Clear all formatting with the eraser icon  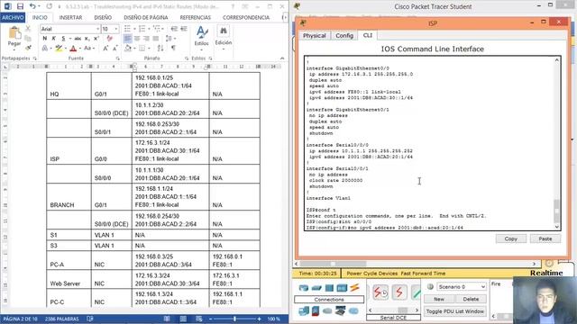click(x=109, y=38)
